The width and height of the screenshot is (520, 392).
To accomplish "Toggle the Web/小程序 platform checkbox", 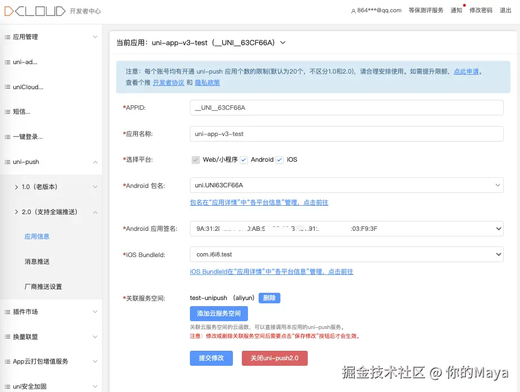I will coord(195,160).
